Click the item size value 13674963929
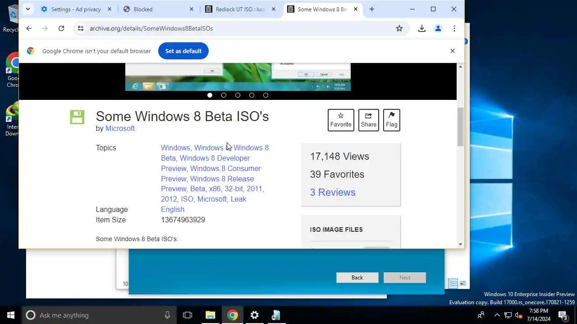This screenshot has height=324, width=577. pos(183,220)
